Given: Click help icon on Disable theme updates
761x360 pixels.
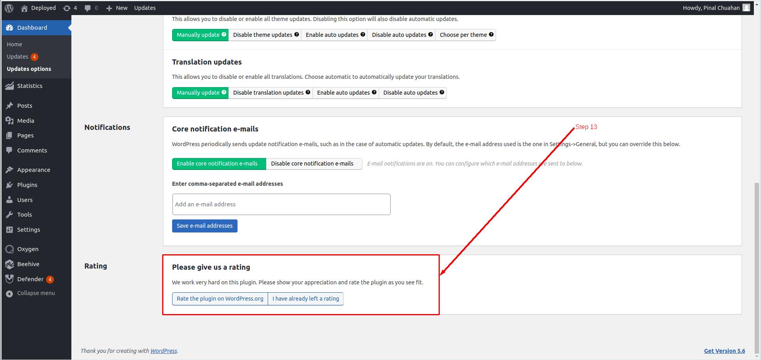Looking at the screenshot, I should (296, 34).
